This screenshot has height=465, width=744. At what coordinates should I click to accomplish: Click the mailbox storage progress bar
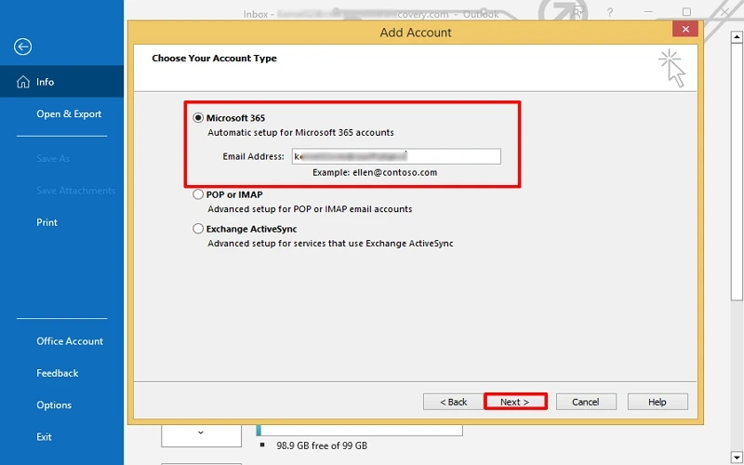click(359, 430)
